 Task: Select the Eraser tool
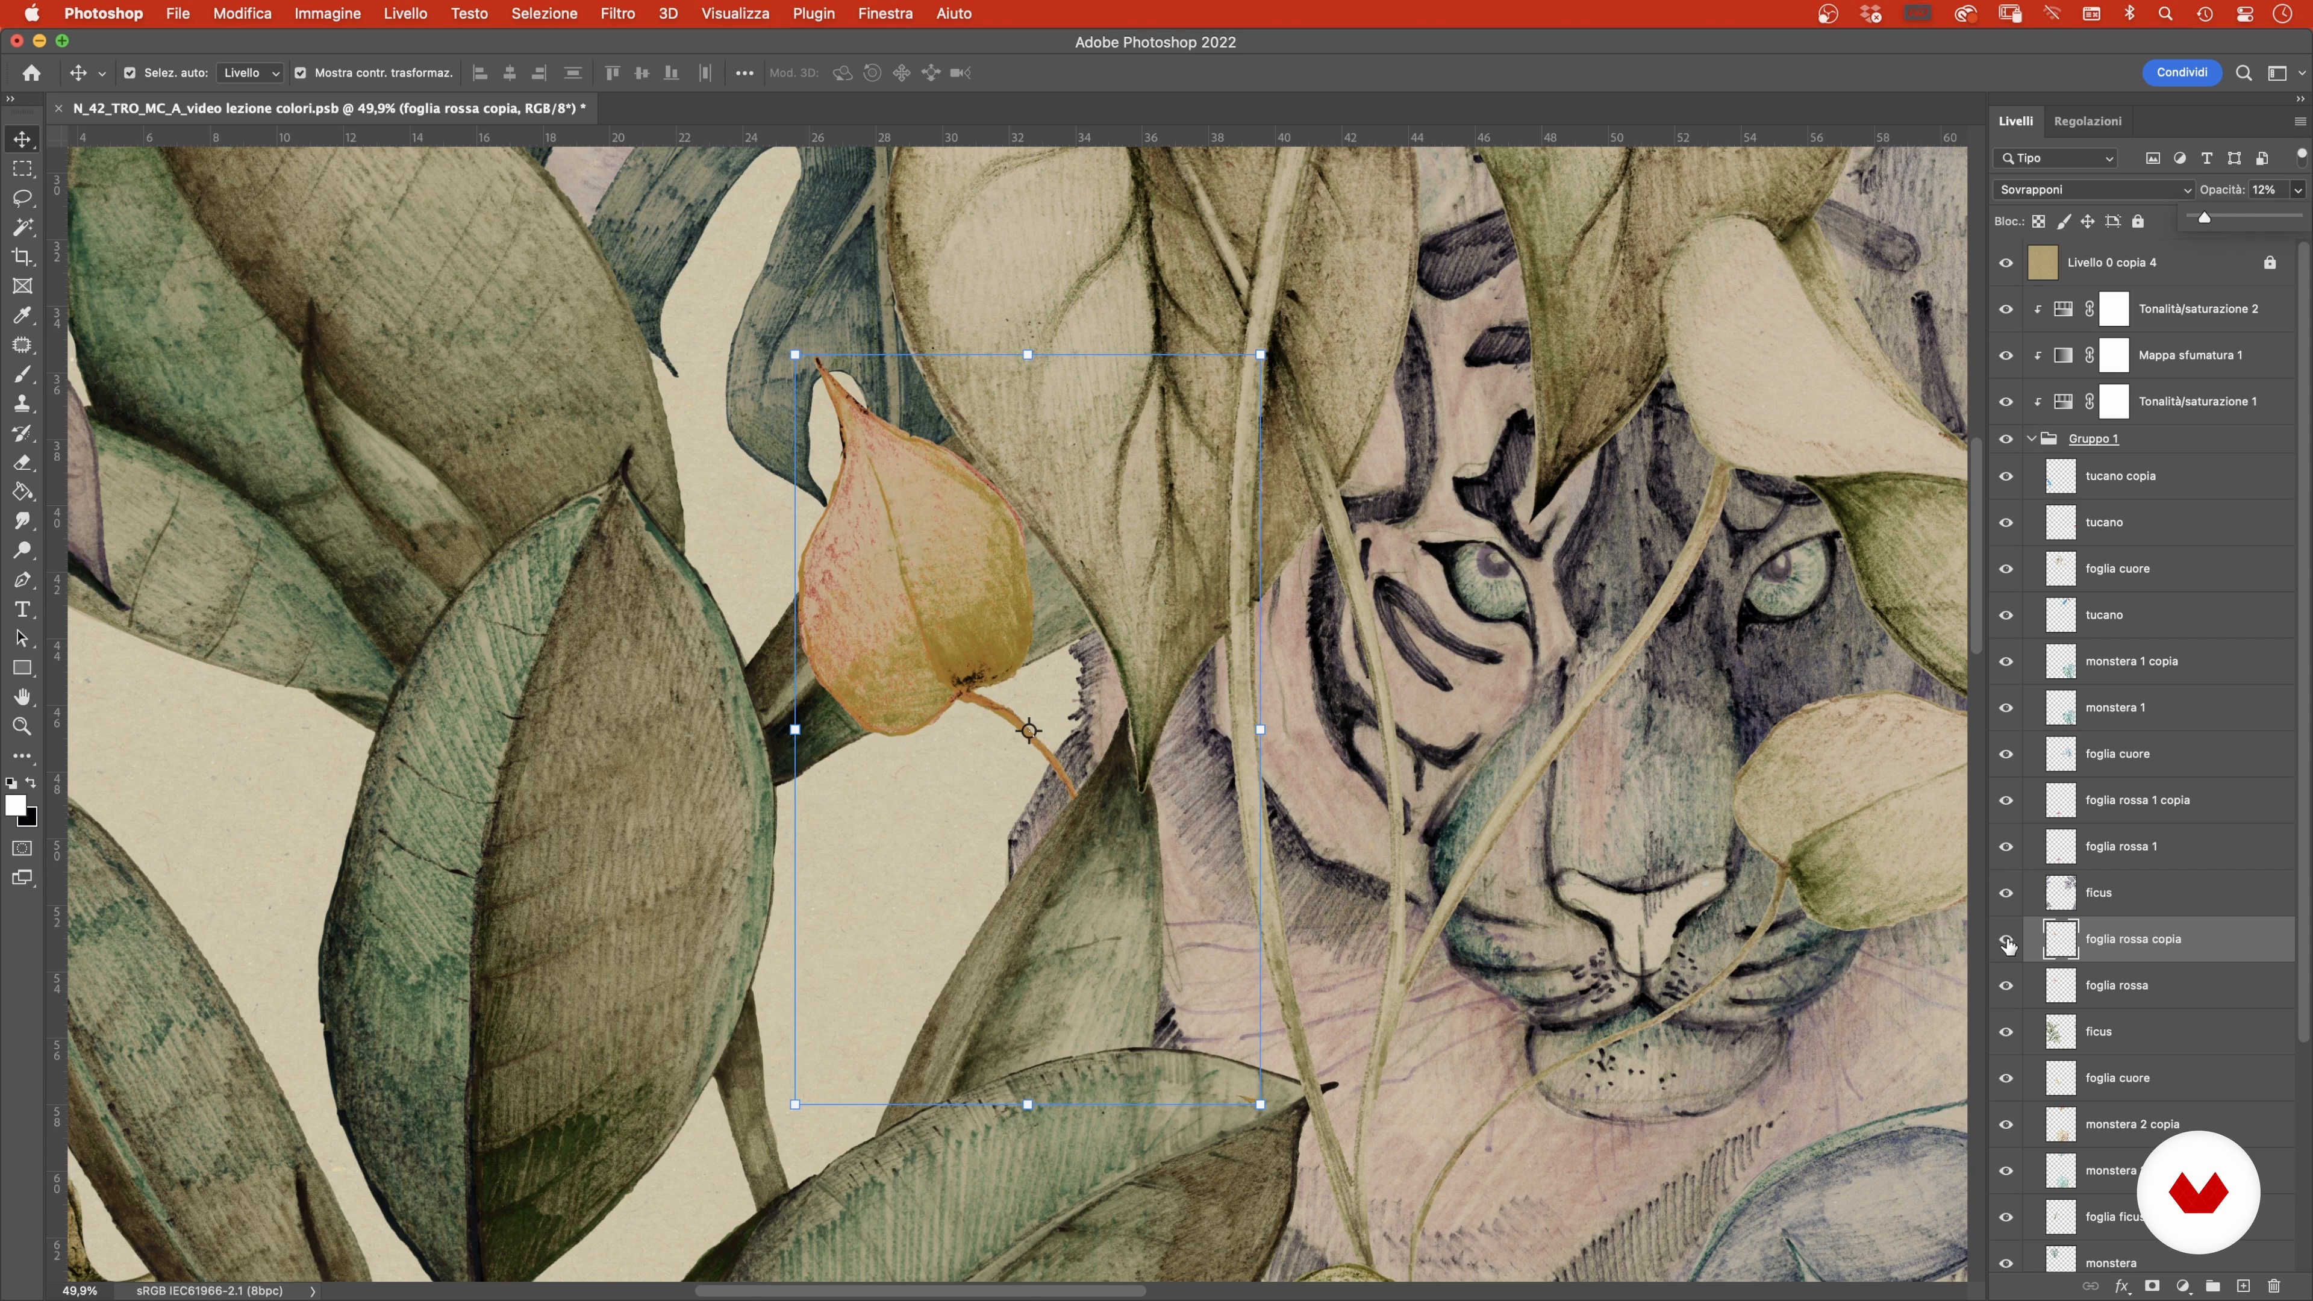click(22, 463)
